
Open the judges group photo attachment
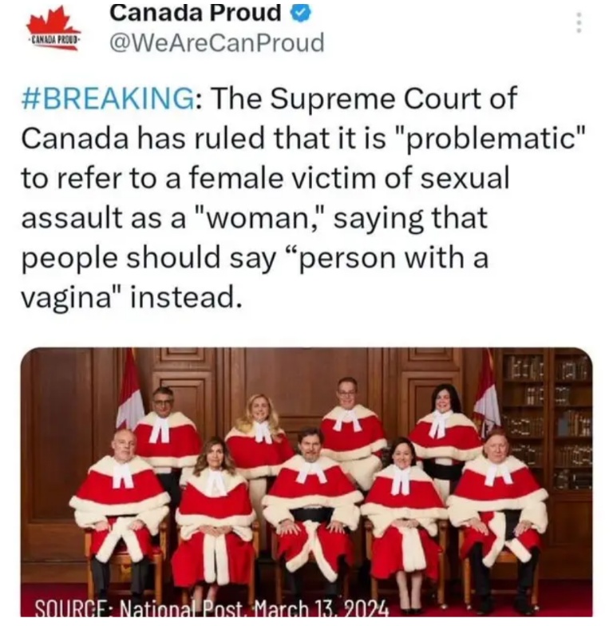pos(306,482)
